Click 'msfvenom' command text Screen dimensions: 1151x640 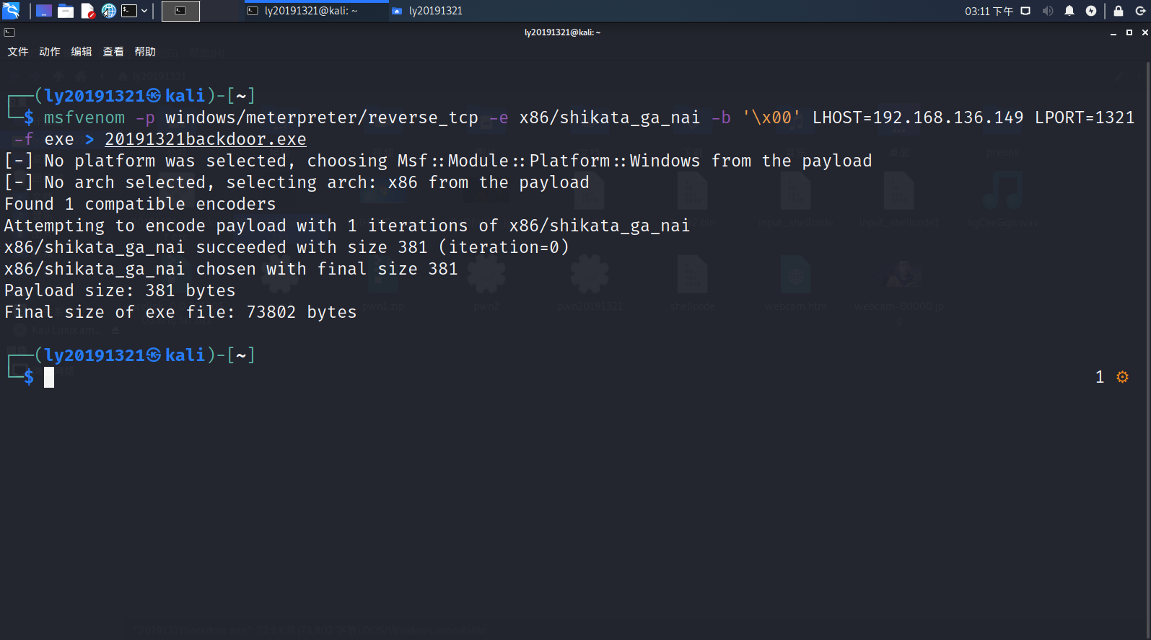point(84,117)
